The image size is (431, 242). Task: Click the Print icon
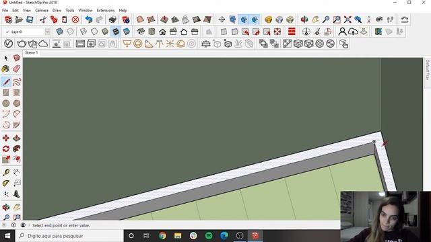112,19
